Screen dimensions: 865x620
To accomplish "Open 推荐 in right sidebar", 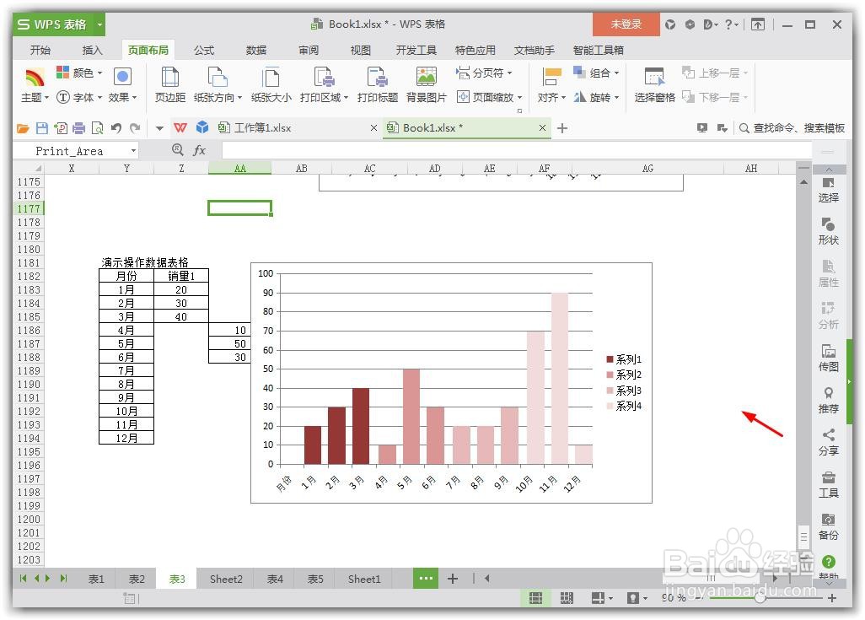I will coord(828,401).
